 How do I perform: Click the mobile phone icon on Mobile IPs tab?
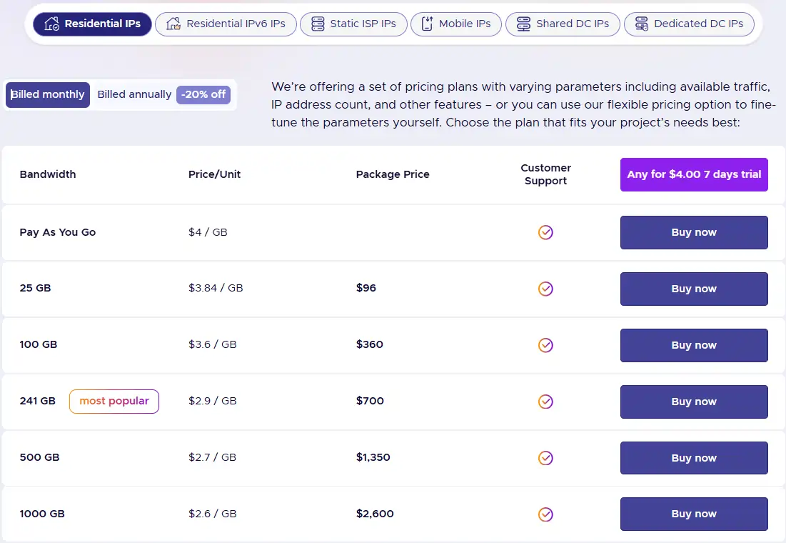click(x=427, y=24)
